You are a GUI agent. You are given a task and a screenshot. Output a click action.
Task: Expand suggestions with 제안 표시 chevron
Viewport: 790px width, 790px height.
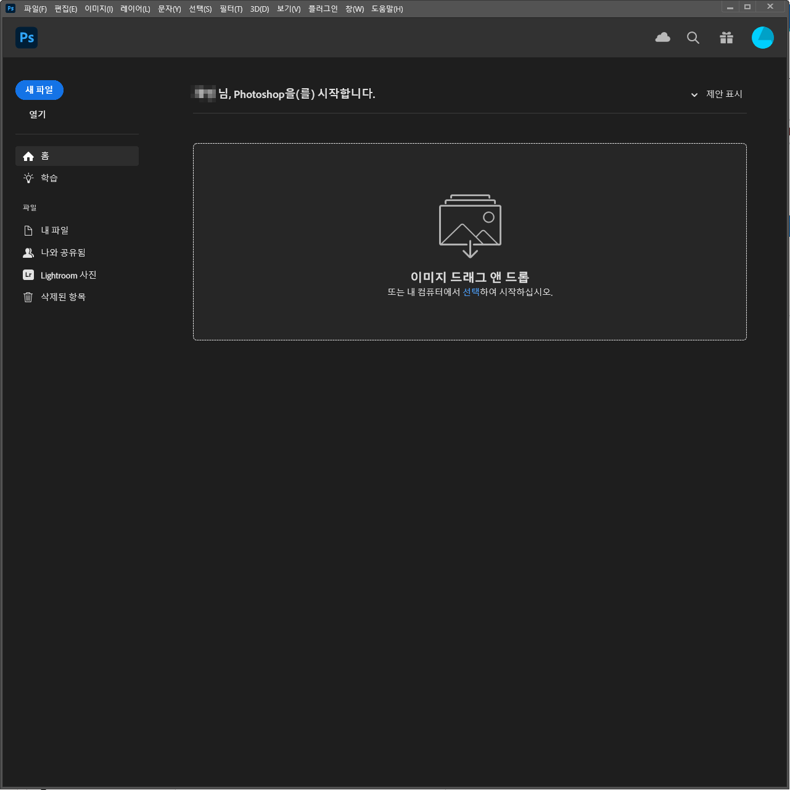pyautogui.click(x=694, y=95)
